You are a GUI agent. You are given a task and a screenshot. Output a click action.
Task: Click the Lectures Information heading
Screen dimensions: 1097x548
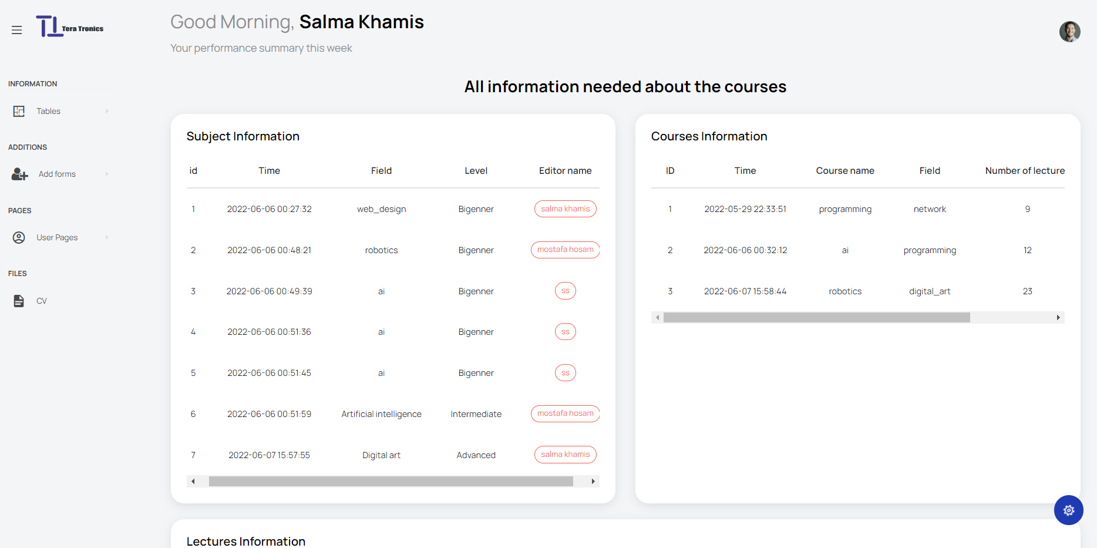tap(245, 542)
